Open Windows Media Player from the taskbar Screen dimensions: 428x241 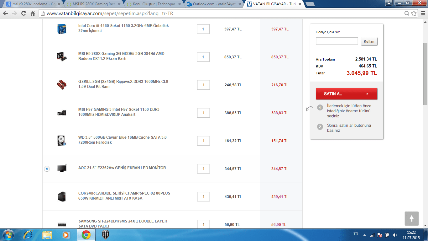point(66,235)
